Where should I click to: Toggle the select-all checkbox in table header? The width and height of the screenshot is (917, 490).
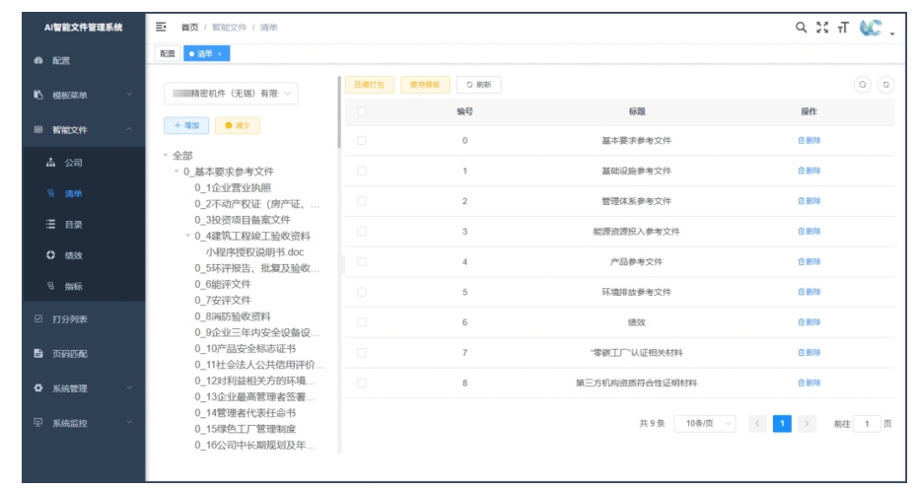coord(362,111)
